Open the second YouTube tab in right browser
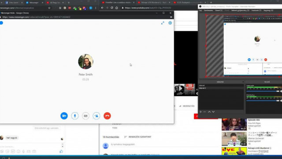Image resolution: width=282 pixels, height=159 pixels. (x=154, y=3)
